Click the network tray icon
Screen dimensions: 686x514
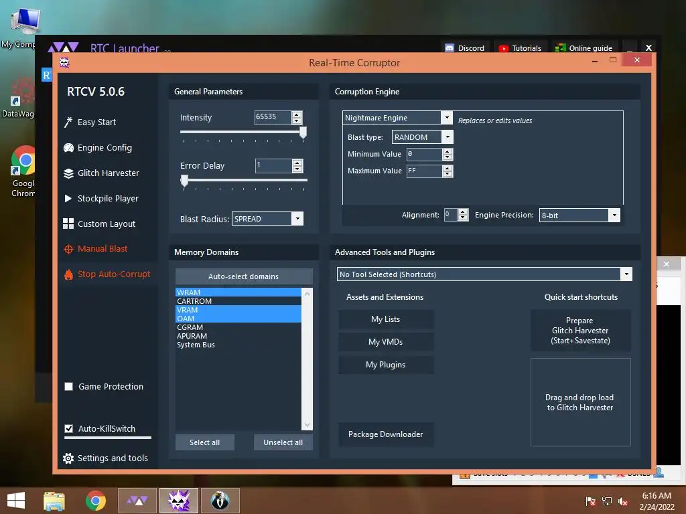point(607,501)
